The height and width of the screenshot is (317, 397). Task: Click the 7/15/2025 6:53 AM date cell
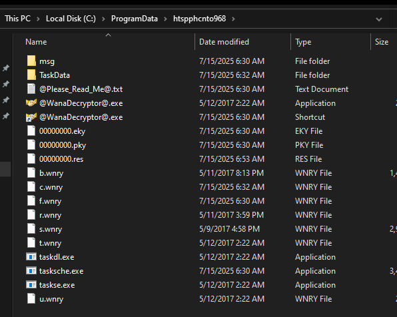[x=232, y=159]
